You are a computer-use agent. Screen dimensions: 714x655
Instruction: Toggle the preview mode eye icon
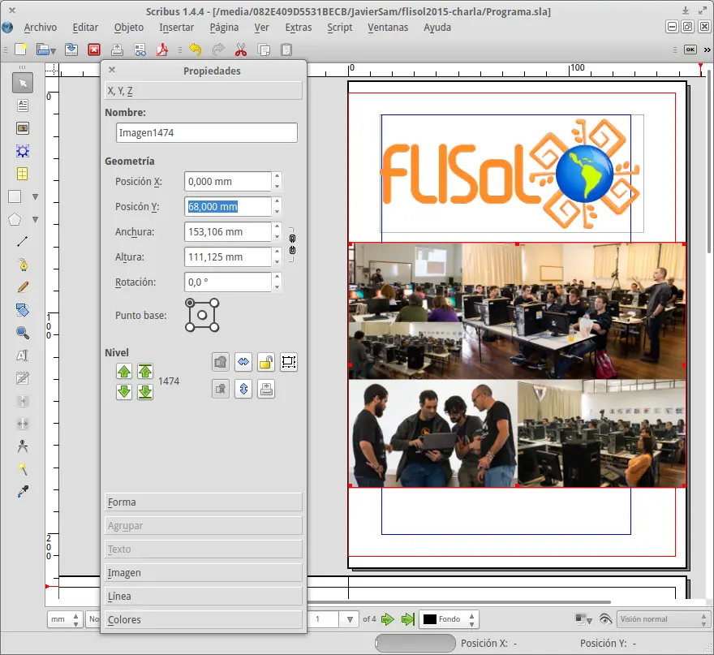605,619
